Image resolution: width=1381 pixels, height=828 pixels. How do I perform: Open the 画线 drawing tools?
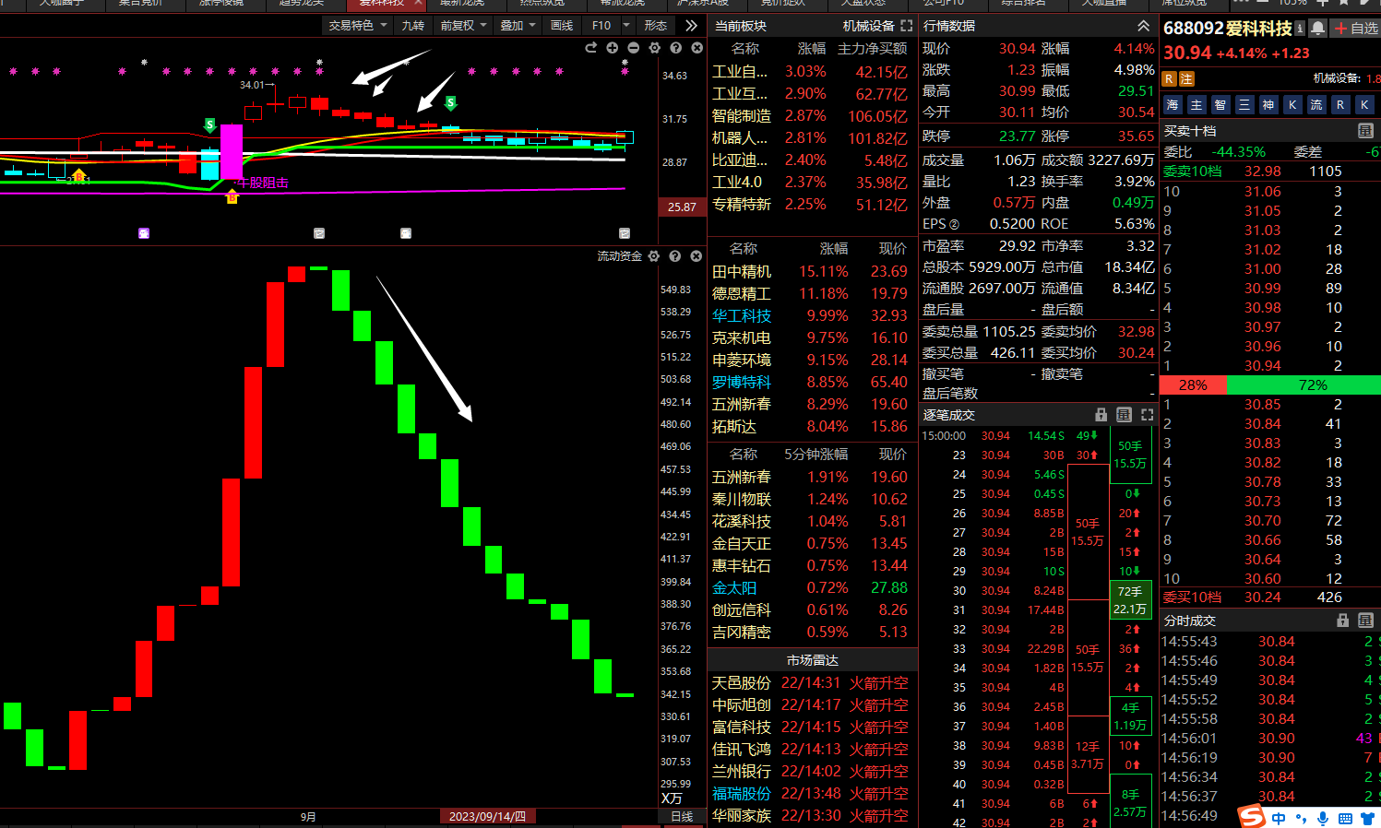[562, 26]
